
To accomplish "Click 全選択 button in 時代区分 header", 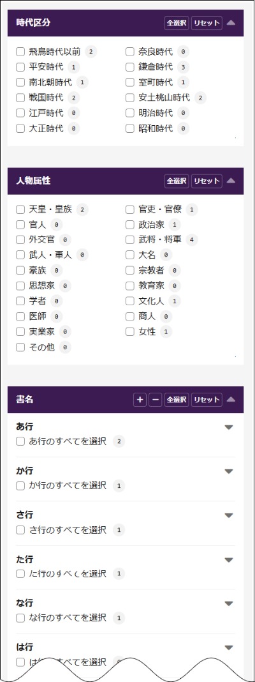I will coord(177,23).
